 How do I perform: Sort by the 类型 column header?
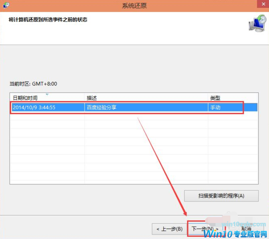point(215,98)
